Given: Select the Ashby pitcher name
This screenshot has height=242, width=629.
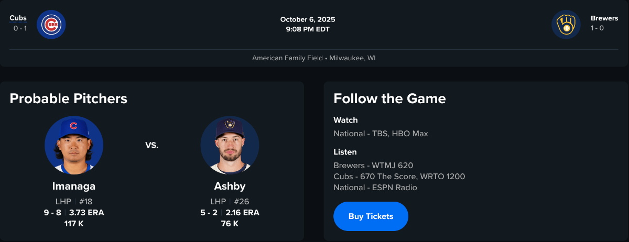Looking at the screenshot, I should [x=230, y=186].
